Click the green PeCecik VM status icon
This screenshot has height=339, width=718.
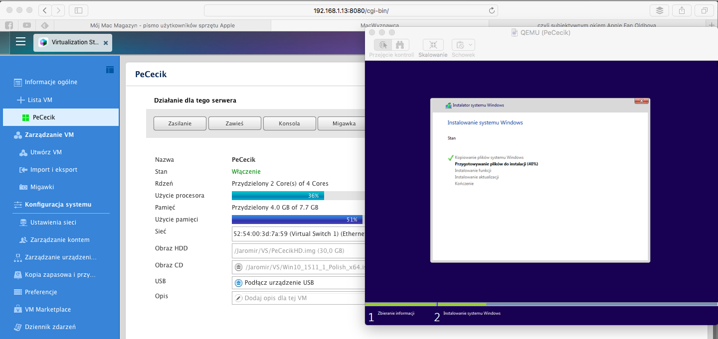26,118
